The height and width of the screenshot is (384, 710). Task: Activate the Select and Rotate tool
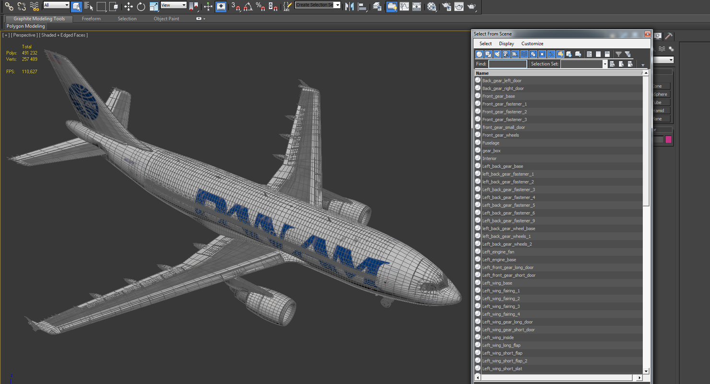(141, 6)
